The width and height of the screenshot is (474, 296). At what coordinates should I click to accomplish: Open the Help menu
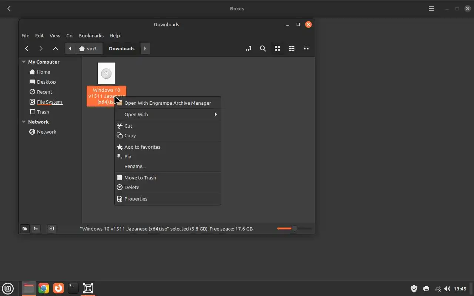pos(115,36)
